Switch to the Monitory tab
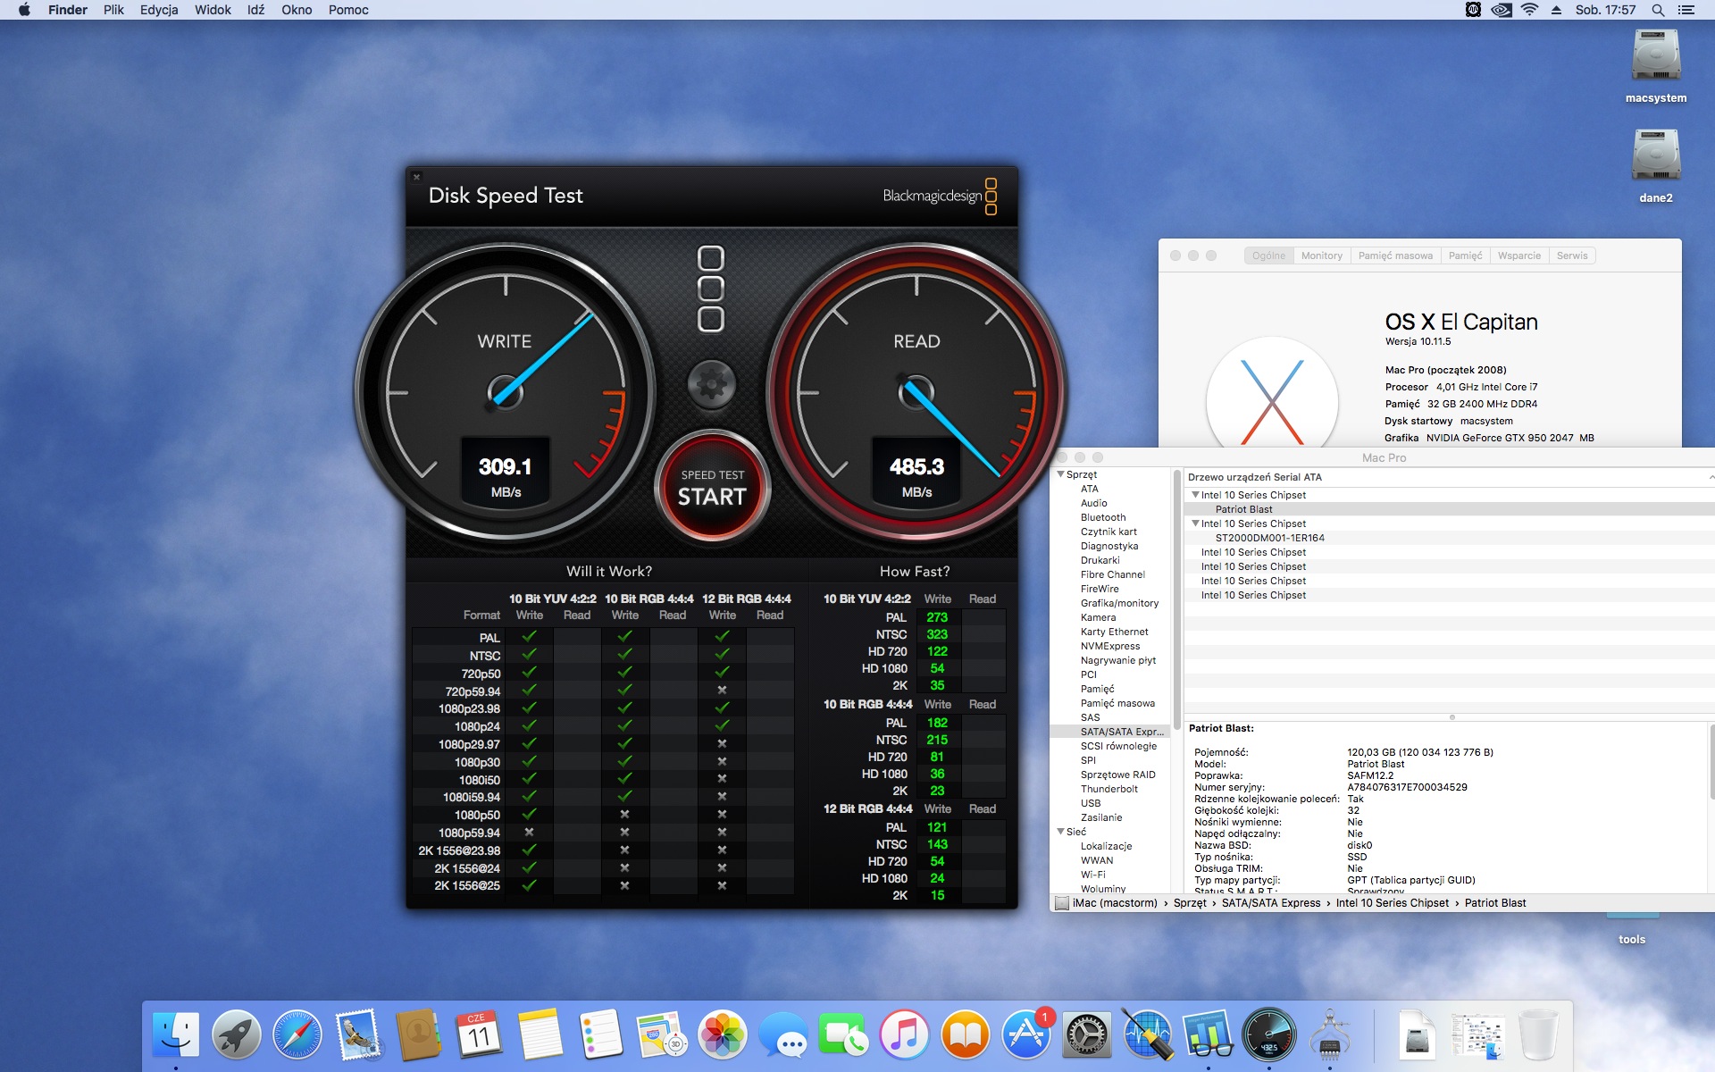This screenshot has height=1072, width=1715. point(1321,255)
